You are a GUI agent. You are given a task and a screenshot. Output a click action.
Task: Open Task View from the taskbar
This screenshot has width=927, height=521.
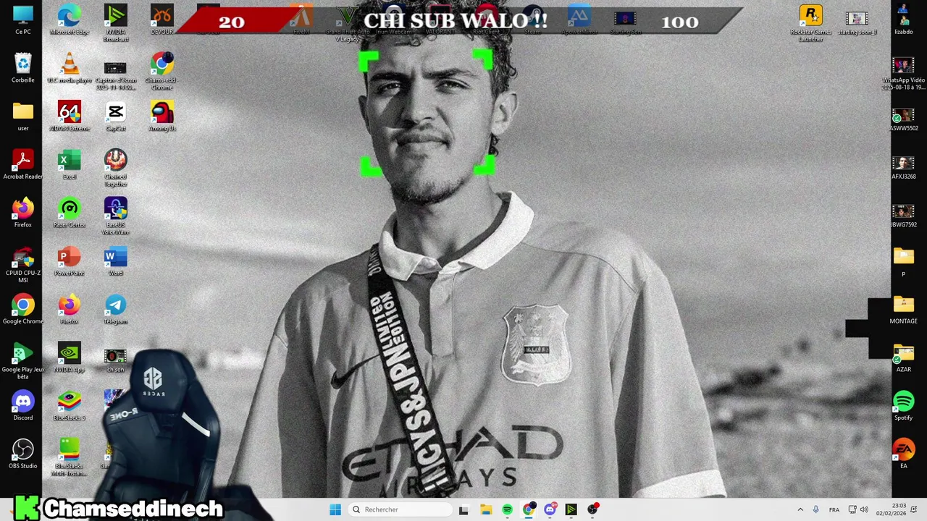click(463, 509)
